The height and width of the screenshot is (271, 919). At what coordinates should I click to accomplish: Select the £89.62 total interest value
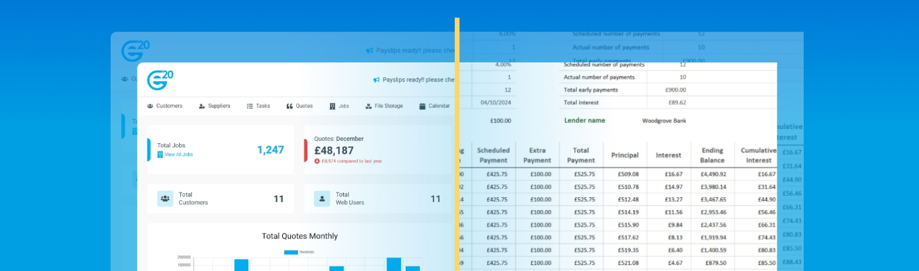[677, 103]
